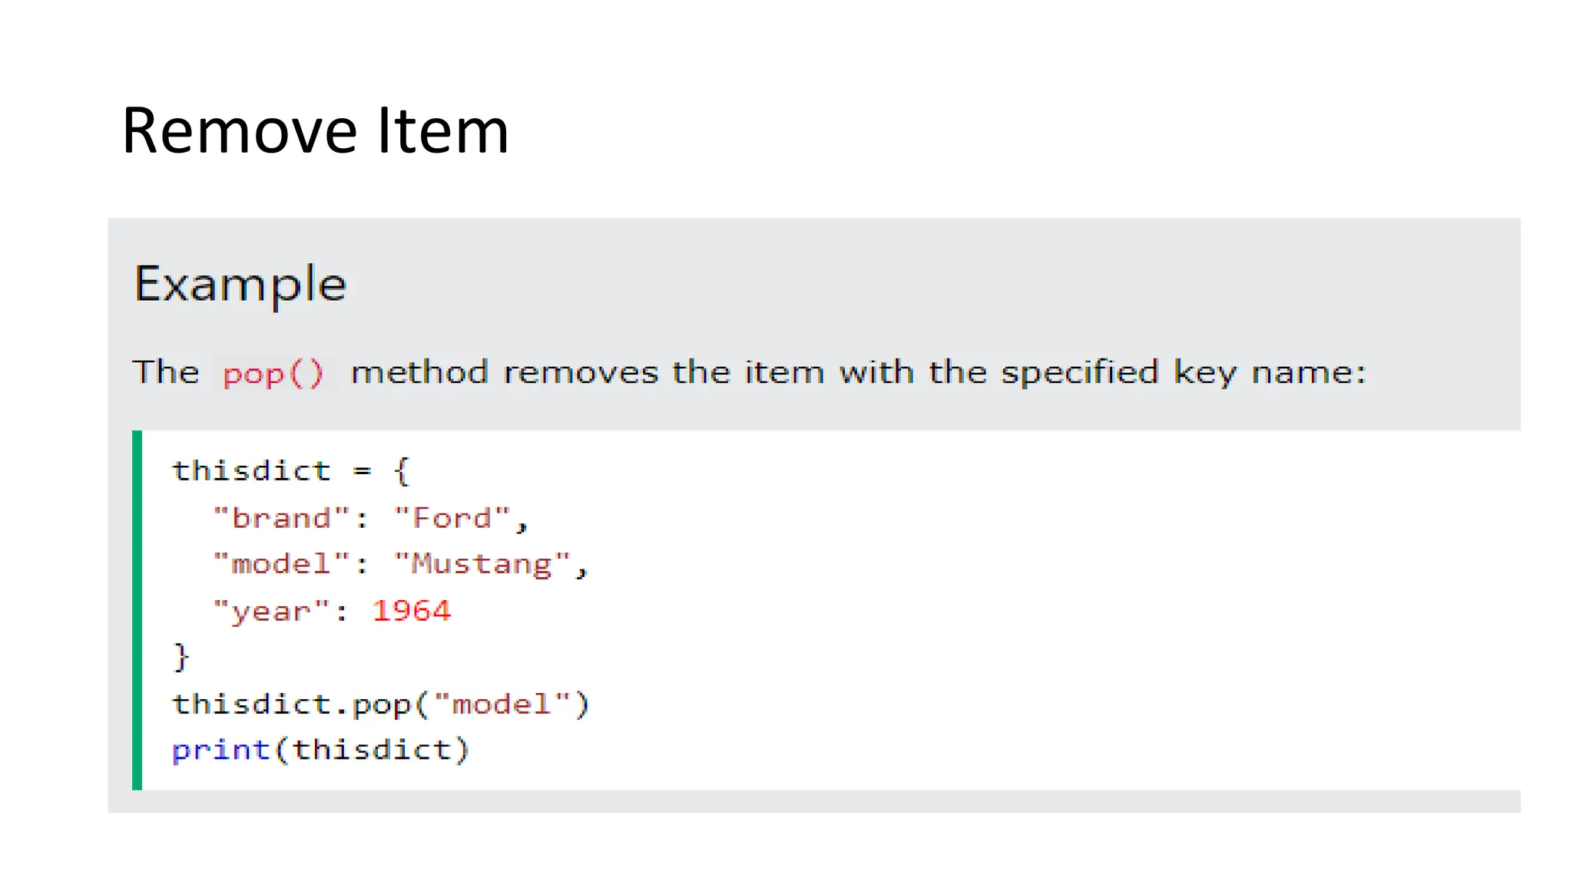The width and height of the screenshot is (1573, 884).
Task: Click the thisdict.pop("model") line
Action: (380, 704)
